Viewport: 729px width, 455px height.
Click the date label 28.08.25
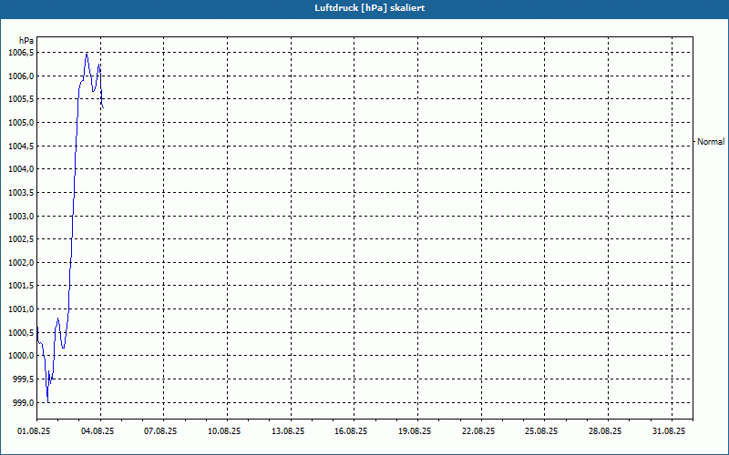(605, 431)
